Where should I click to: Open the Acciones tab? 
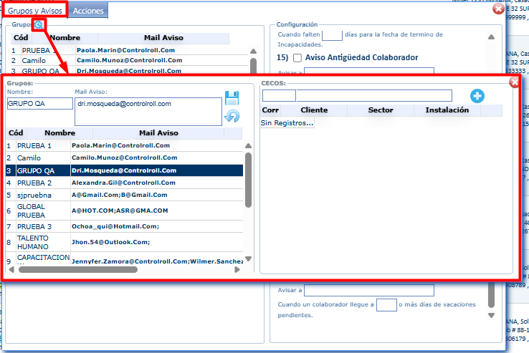coord(89,11)
